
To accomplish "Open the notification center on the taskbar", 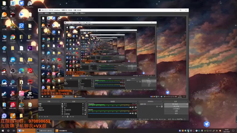I will tap(233, 131).
